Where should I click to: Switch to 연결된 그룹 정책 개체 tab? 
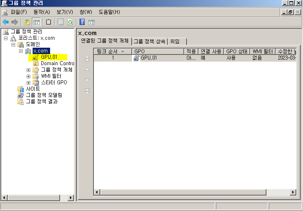tap(105, 41)
